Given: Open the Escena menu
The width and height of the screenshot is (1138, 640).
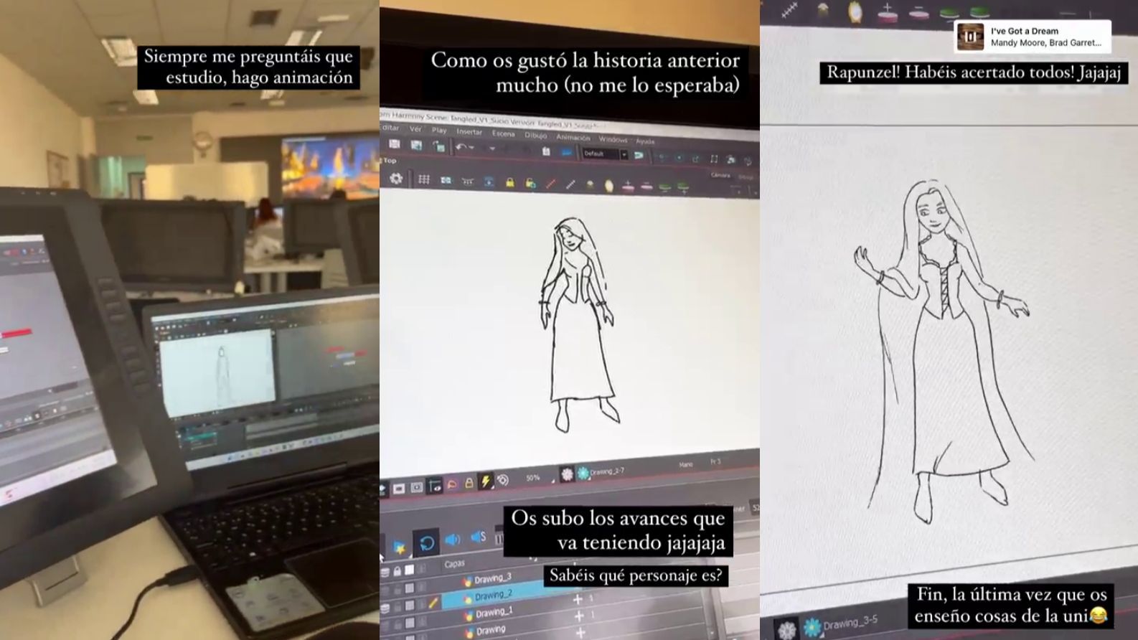Looking at the screenshot, I should pyautogui.click(x=503, y=133).
